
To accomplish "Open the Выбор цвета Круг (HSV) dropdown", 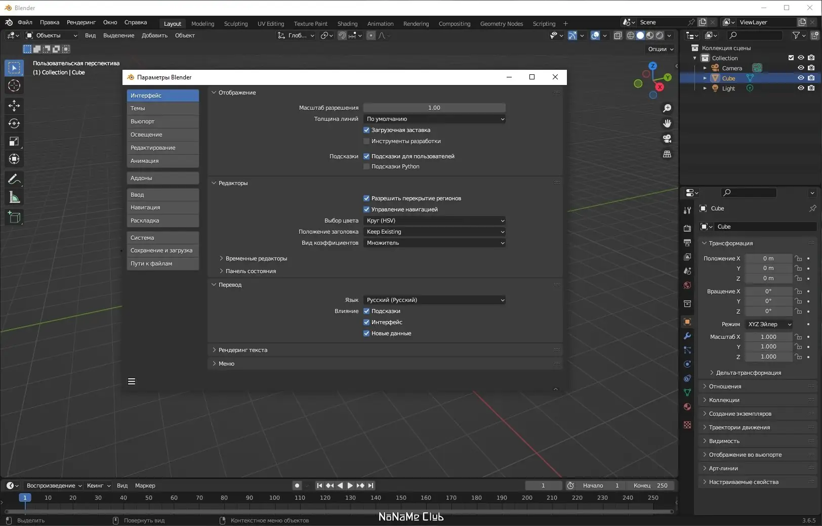I will (434, 221).
